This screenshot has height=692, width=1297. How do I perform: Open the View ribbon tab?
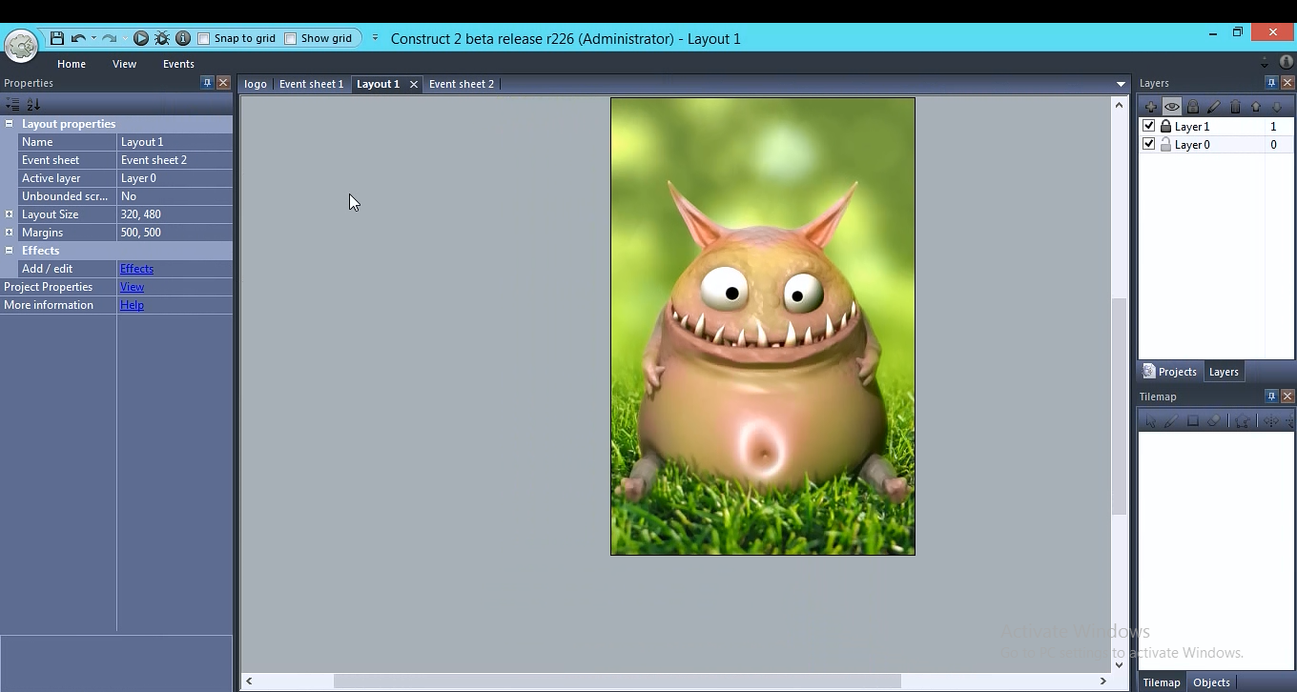(124, 64)
